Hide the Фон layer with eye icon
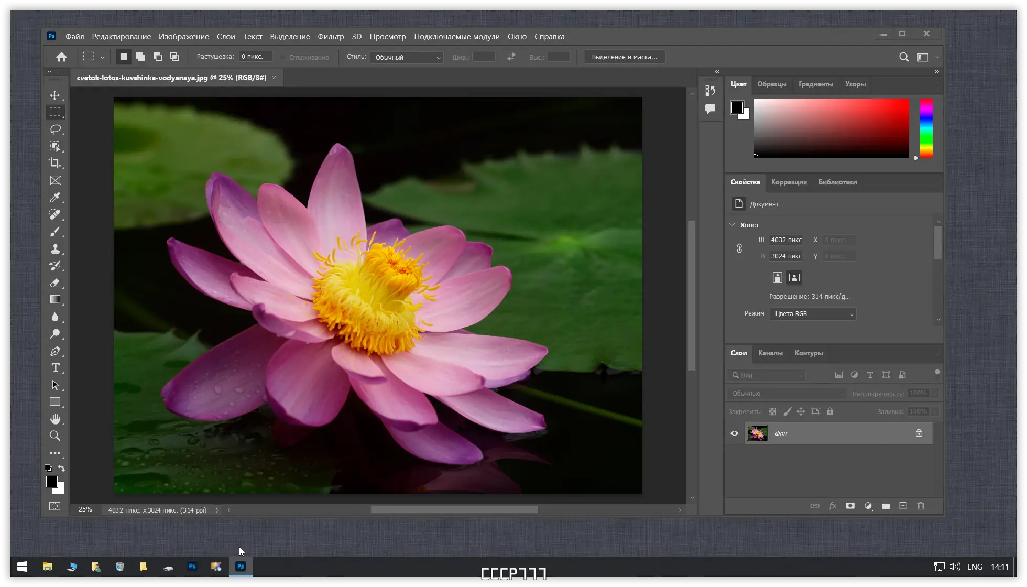This screenshot has height=587, width=1027. 734,433
